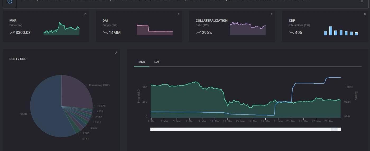
Task: Switch to the MKR chart tab
Action: tap(141, 62)
